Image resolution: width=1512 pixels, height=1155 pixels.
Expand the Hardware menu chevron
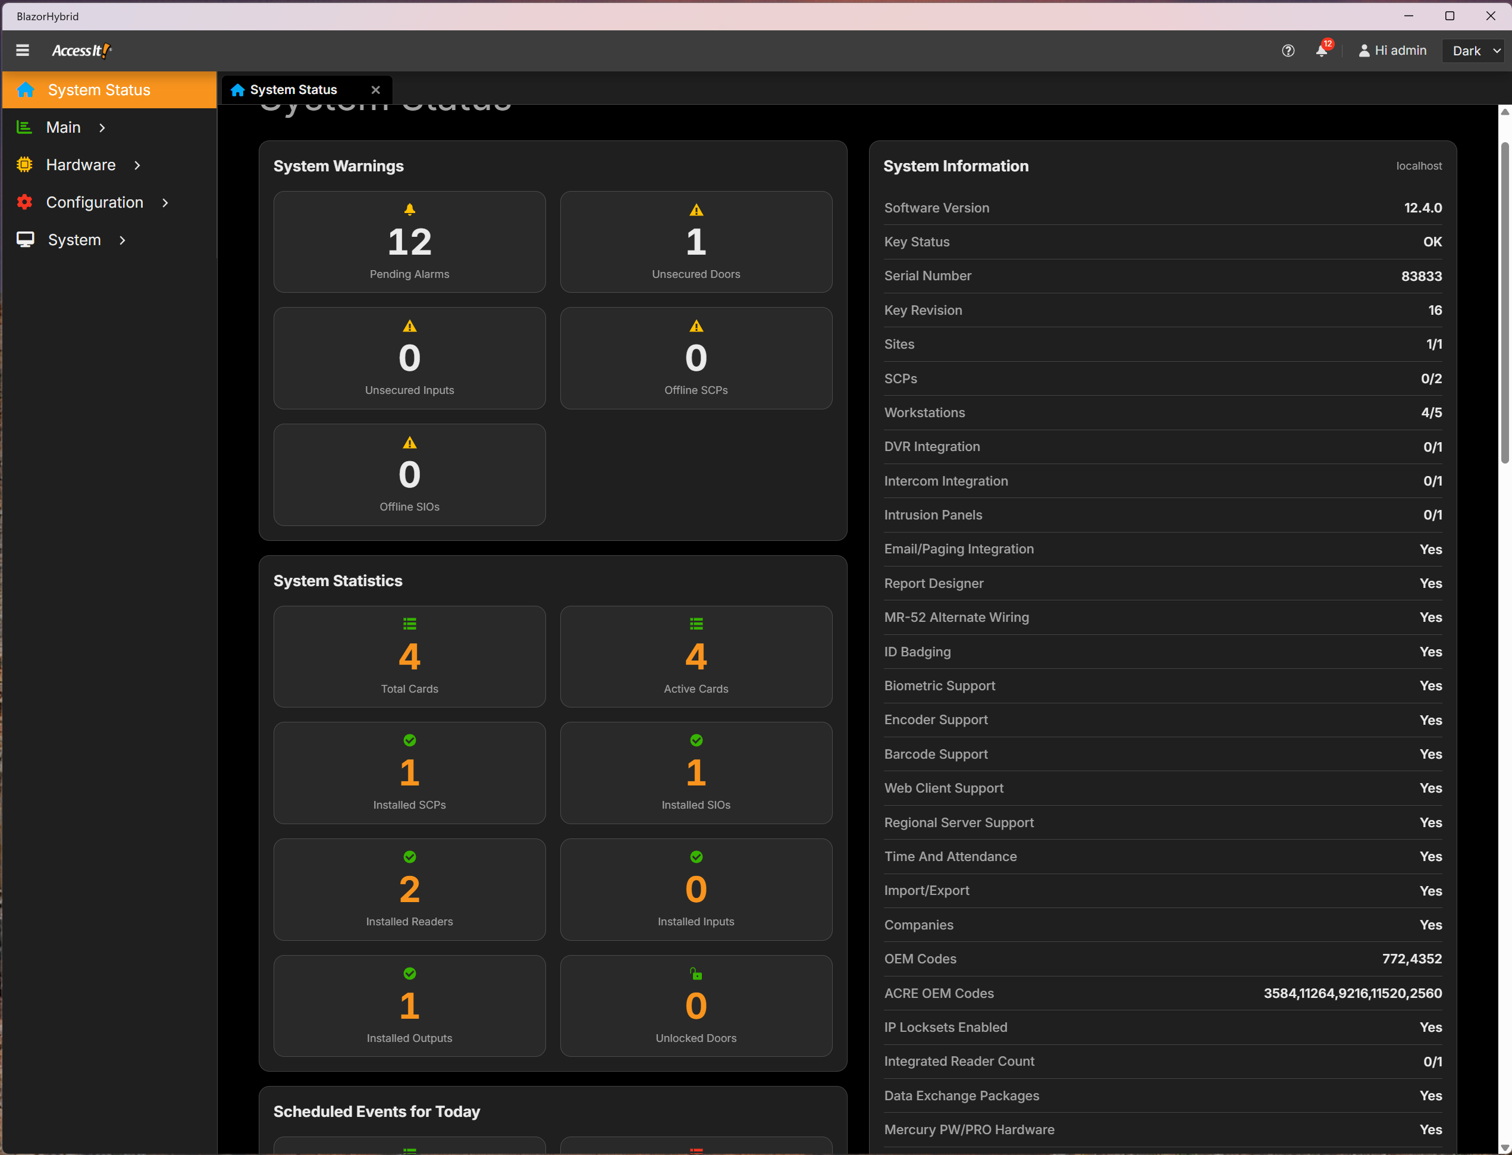click(137, 165)
